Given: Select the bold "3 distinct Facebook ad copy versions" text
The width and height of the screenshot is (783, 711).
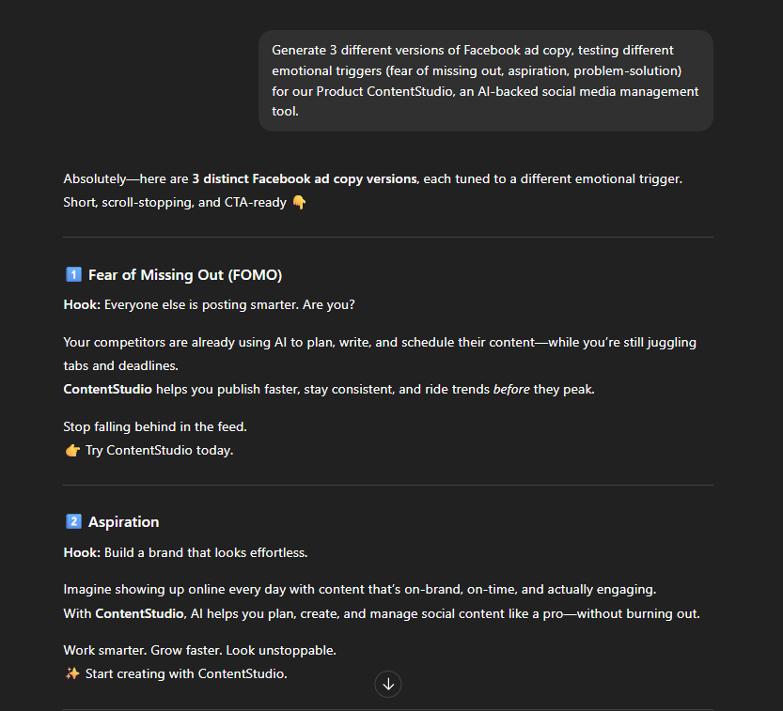Looking at the screenshot, I should (x=303, y=178).
